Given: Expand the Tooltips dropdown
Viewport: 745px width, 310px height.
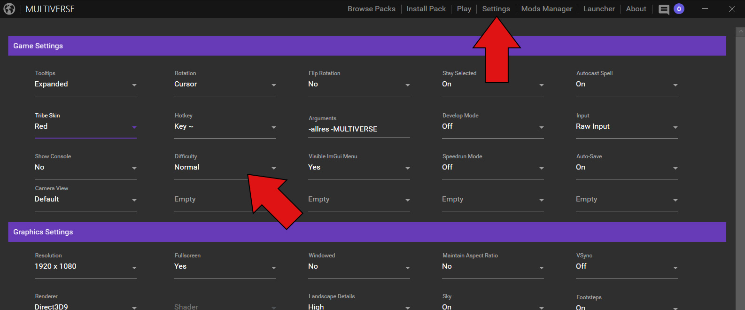Looking at the screenshot, I should pyautogui.click(x=85, y=85).
